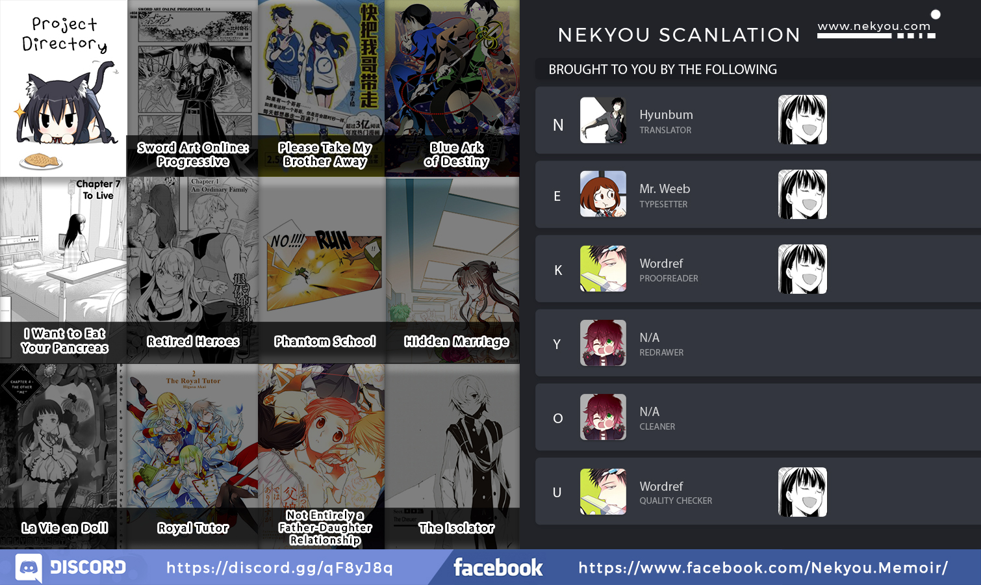Click the Wordref quality checker avatar
Screen dimensions: 981x585
click(603, 491)
